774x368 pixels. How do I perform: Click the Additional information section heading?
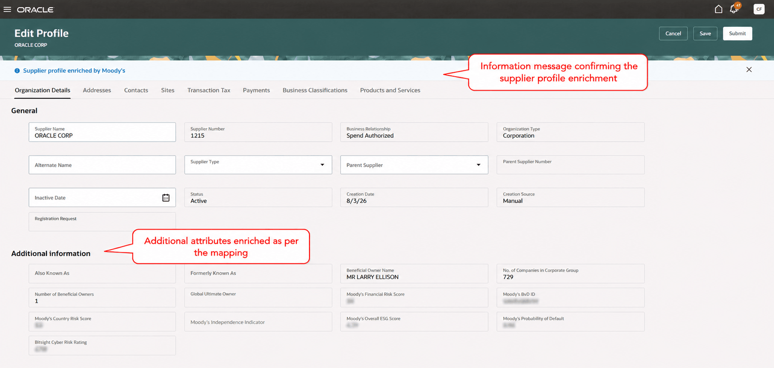click(51, 254)
